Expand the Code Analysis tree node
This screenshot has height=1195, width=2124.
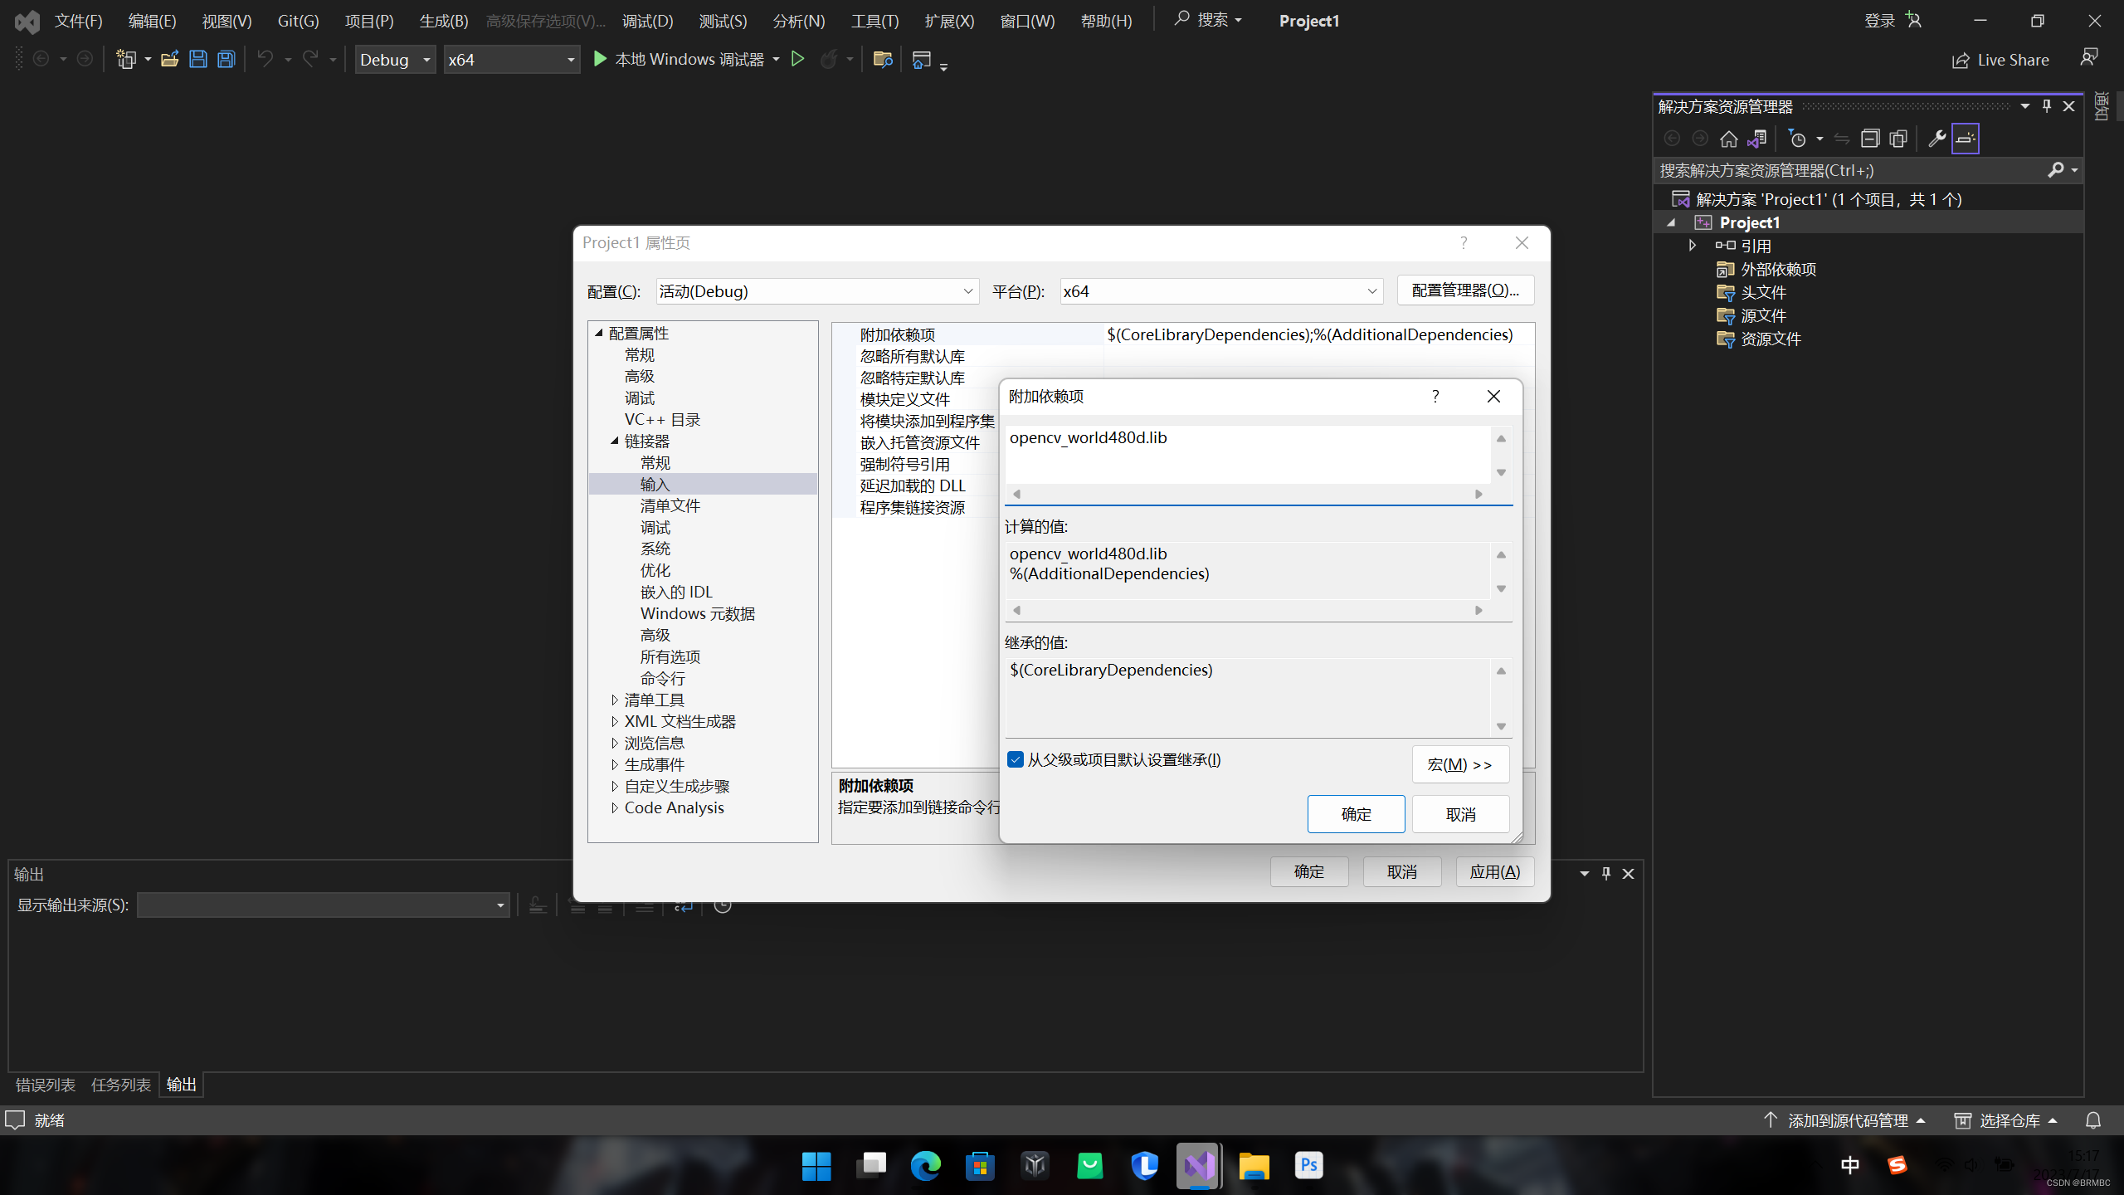615,807
